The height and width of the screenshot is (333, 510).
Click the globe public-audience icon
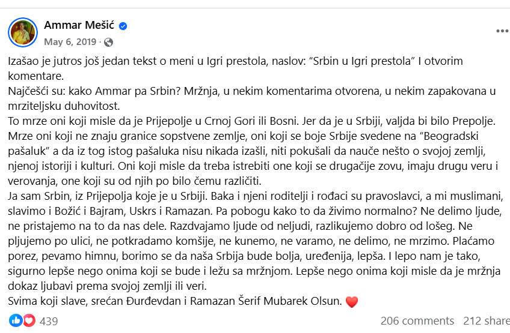[x=109, y=43]
